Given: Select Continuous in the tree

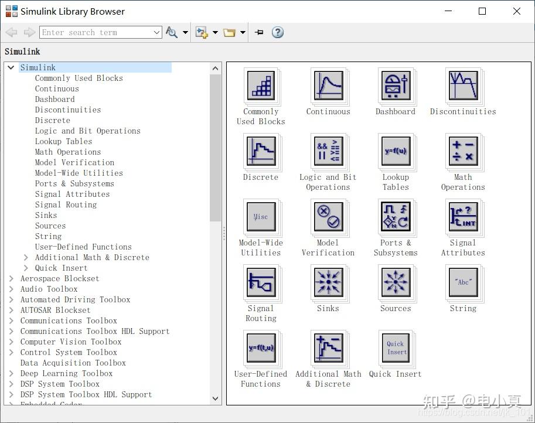Looking at the screenshot, I should 57,88.
